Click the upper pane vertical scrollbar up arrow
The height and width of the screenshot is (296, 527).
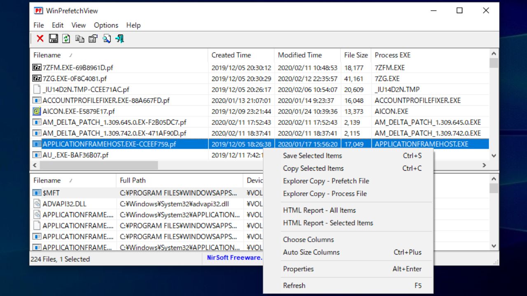[x=494, y=53]
